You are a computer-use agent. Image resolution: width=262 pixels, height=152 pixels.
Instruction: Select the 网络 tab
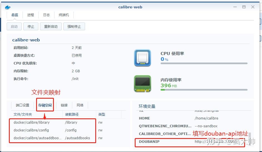[x=80, y=105]
